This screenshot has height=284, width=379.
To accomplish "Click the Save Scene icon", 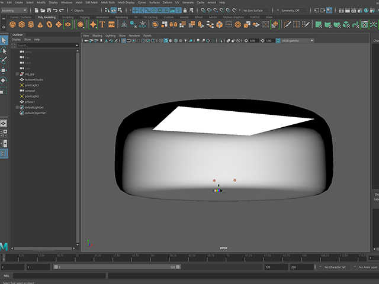I will coord(49,11).
